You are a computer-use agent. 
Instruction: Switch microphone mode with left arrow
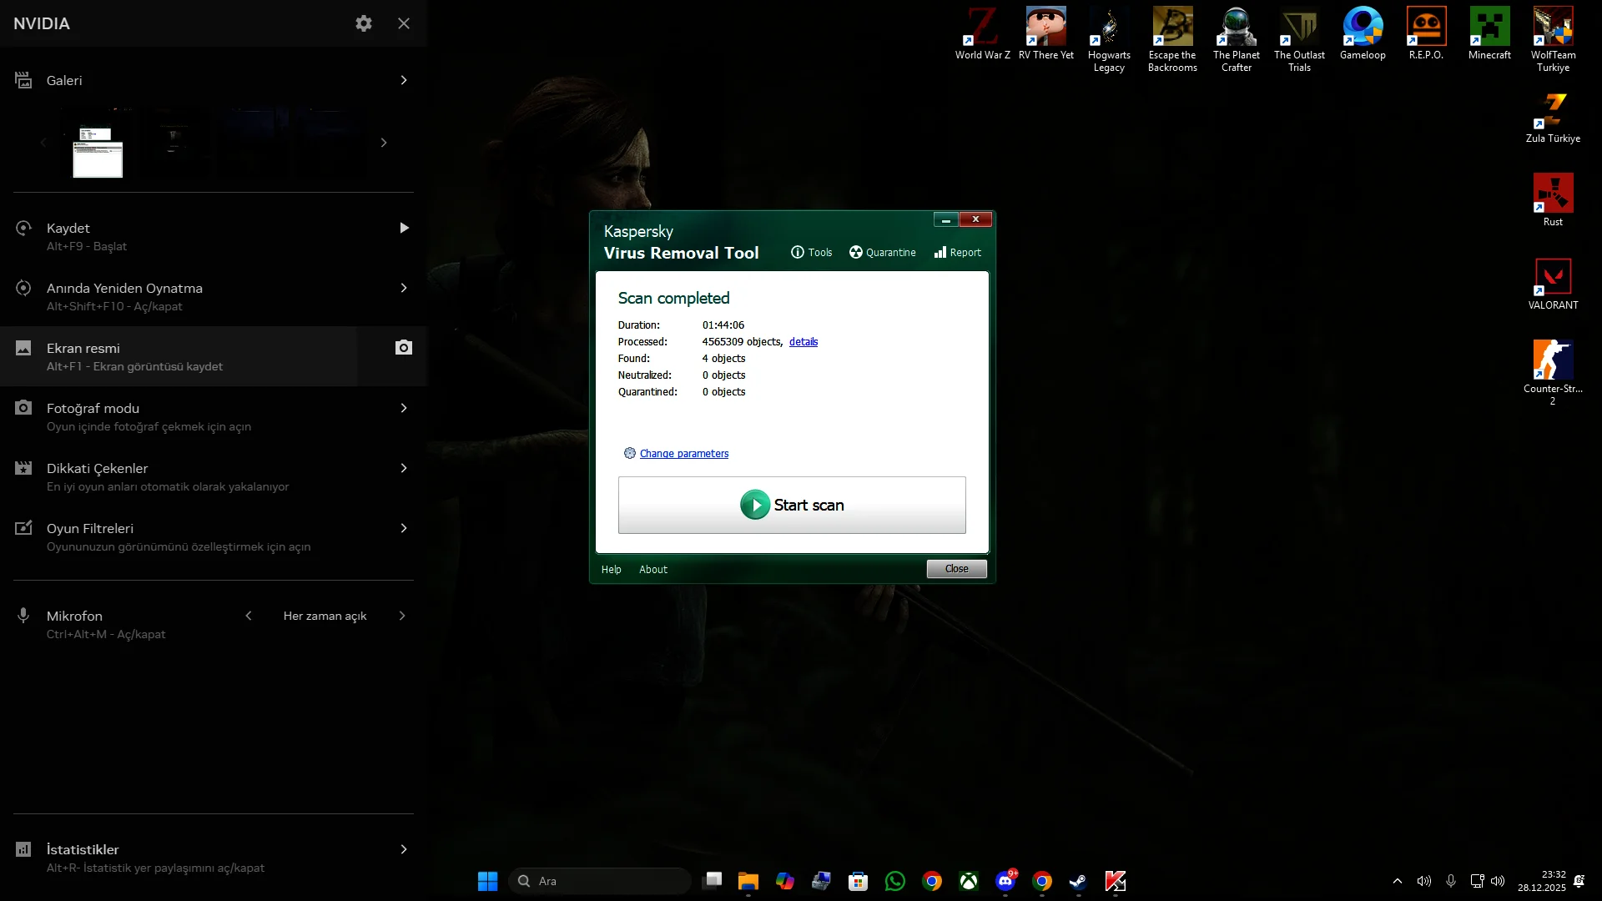pos(249,616)
